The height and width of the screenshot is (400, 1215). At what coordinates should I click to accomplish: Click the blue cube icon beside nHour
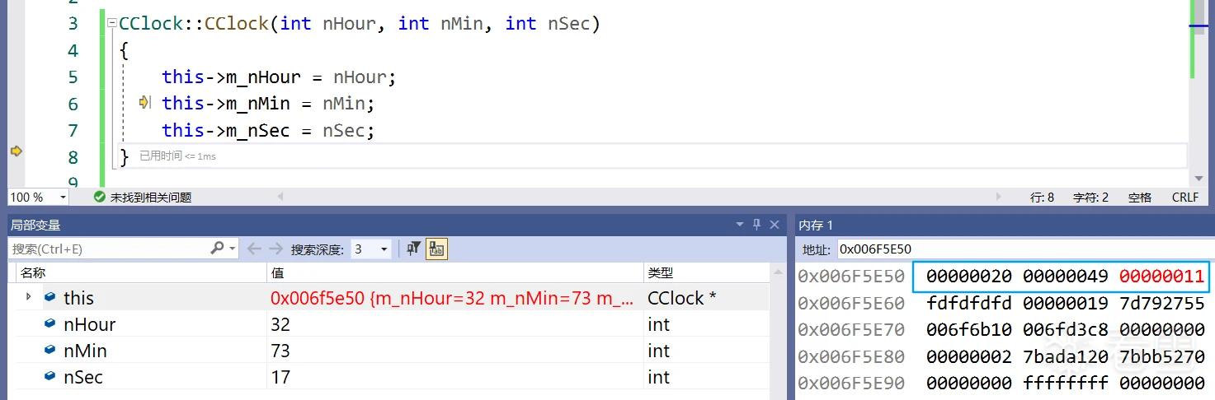point(50,323)
